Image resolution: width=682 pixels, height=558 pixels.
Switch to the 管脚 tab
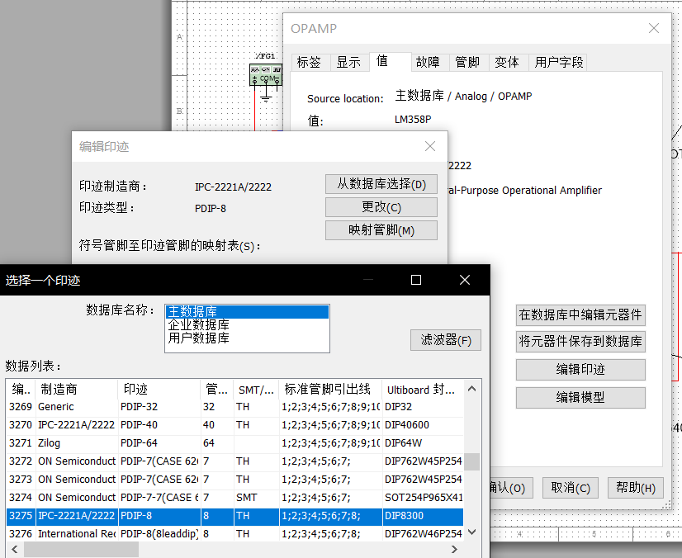tap(467, 62)
